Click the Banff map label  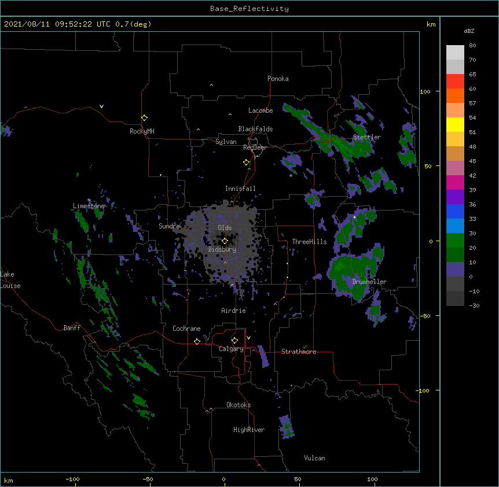(x=72, y=328)
